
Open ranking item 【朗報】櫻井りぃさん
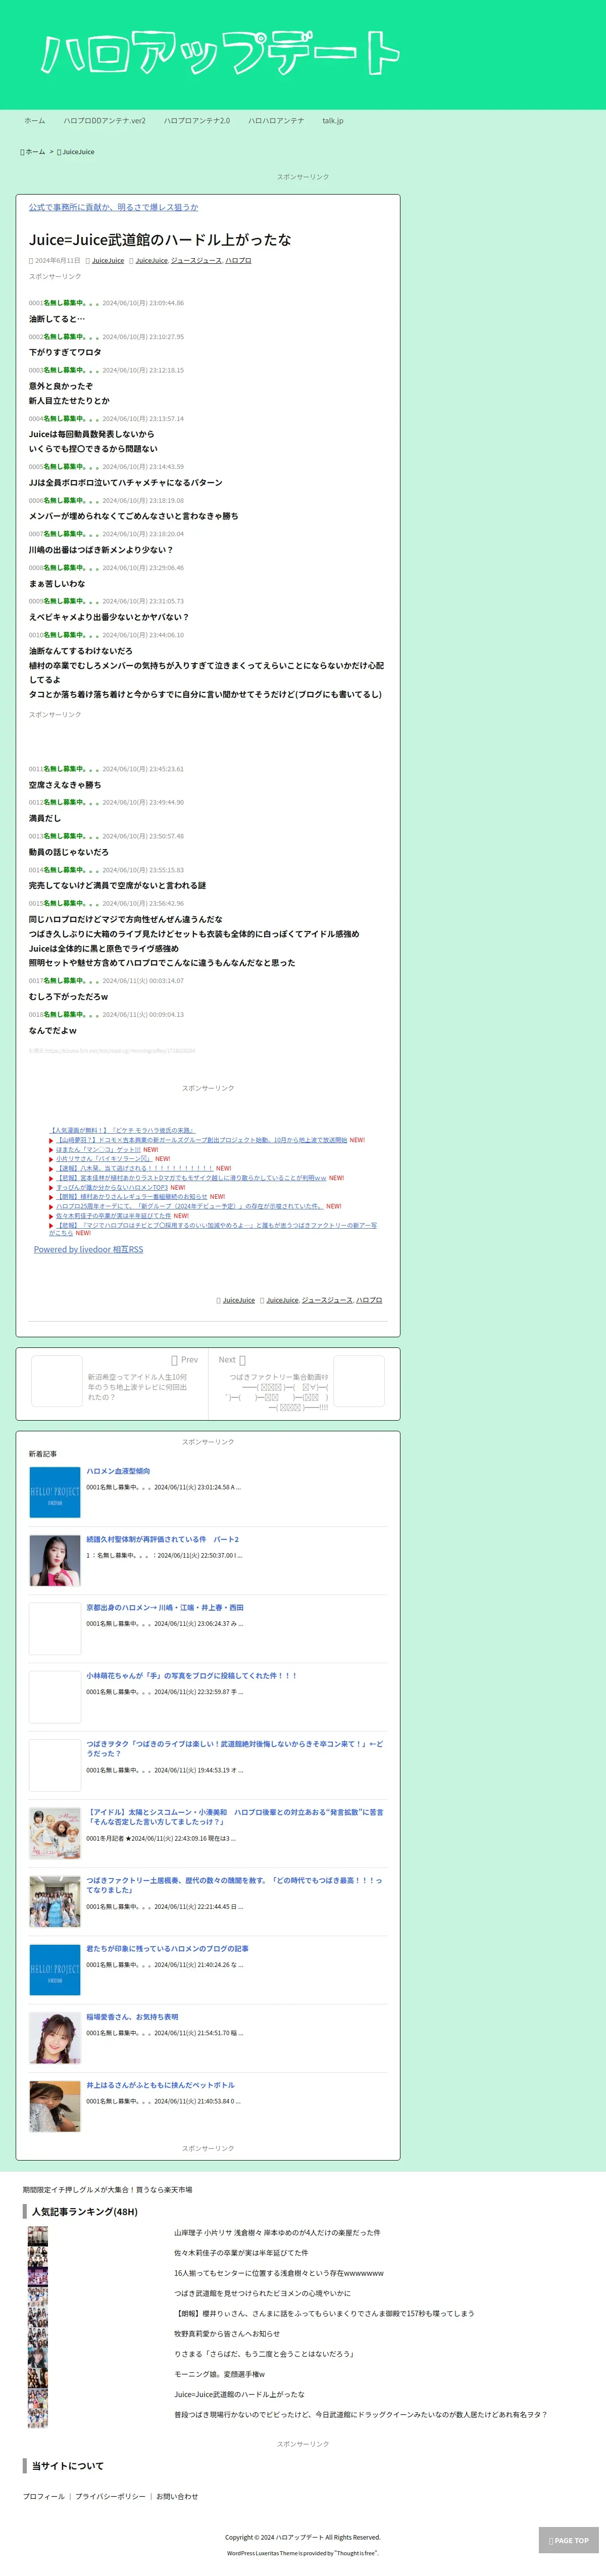[324, 2314]
